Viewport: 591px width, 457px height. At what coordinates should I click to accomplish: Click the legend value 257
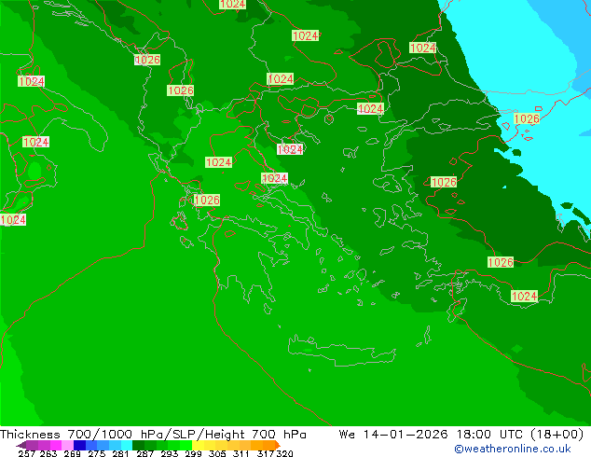click(26, 453)
